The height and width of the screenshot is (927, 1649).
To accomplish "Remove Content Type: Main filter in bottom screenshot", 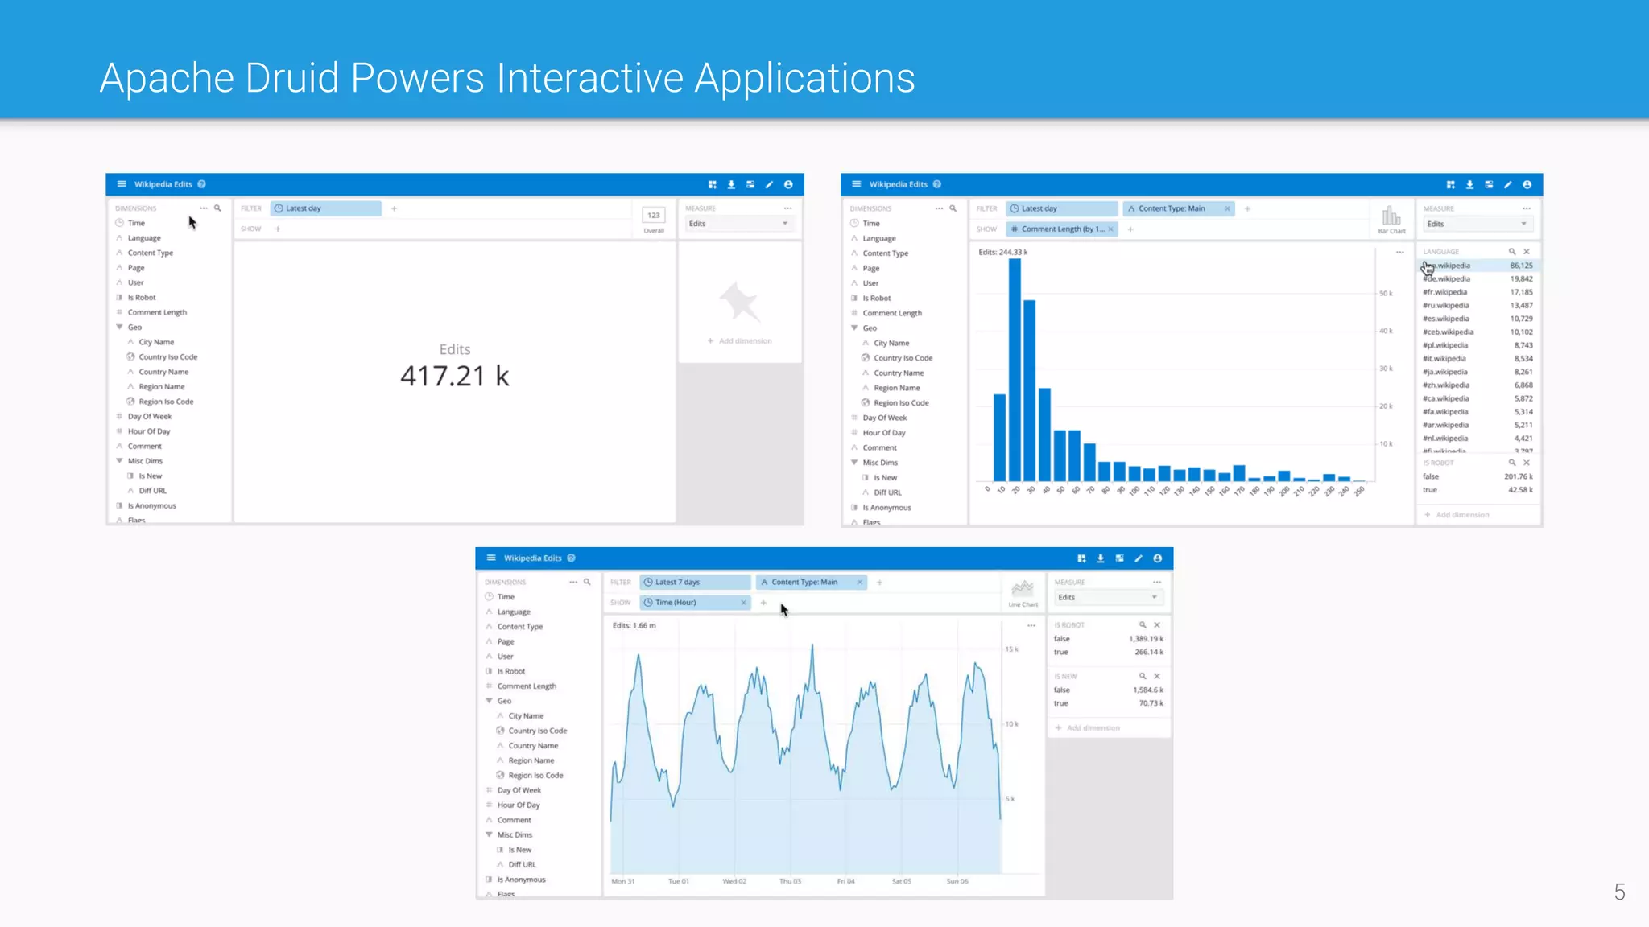I will 859,583.
